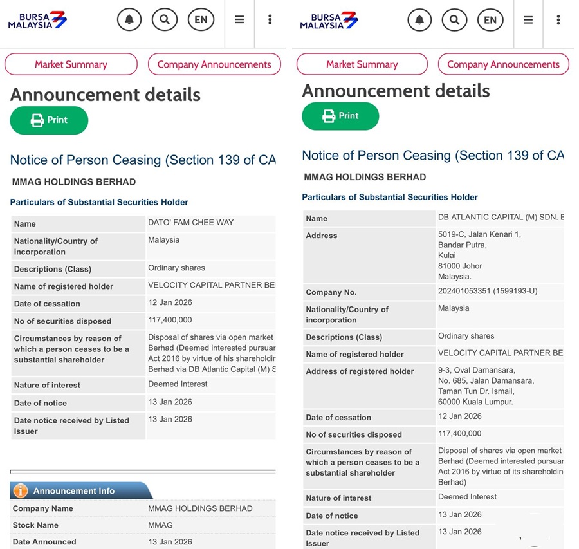Viewport: 579px width, 549px height.
Task: Open Company Announcements tab in left panel
Action: click(214, 64)
